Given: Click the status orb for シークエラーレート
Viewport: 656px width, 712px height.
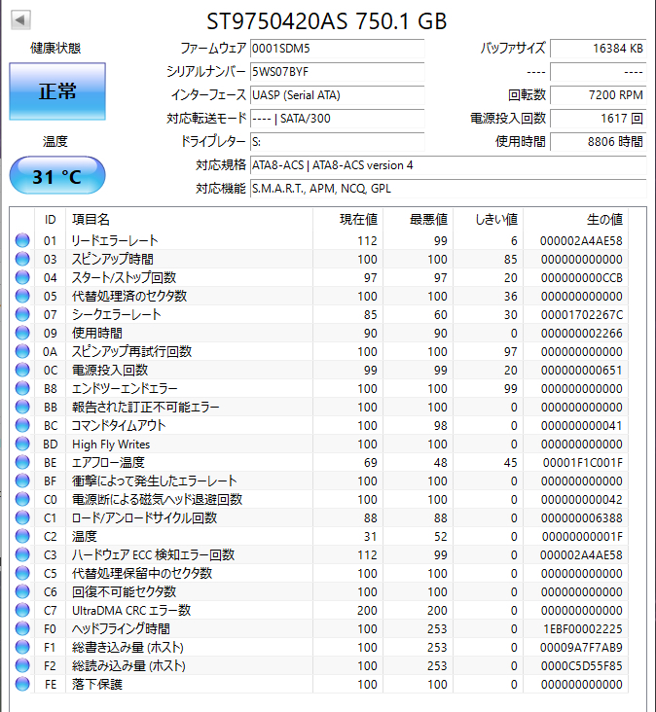Looking at the screenshot, I should click(x=22, y=314).
